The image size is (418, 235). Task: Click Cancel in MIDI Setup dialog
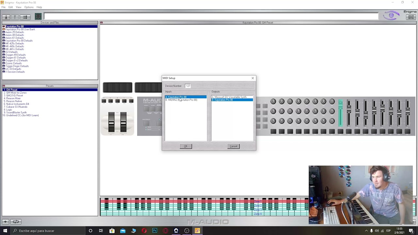tap(233, 146)
